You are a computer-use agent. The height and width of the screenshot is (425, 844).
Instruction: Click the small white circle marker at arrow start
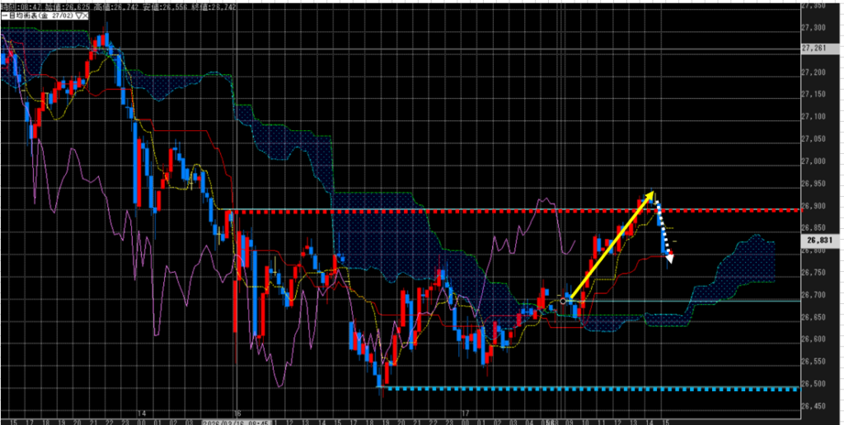click(x=564, y=301)
